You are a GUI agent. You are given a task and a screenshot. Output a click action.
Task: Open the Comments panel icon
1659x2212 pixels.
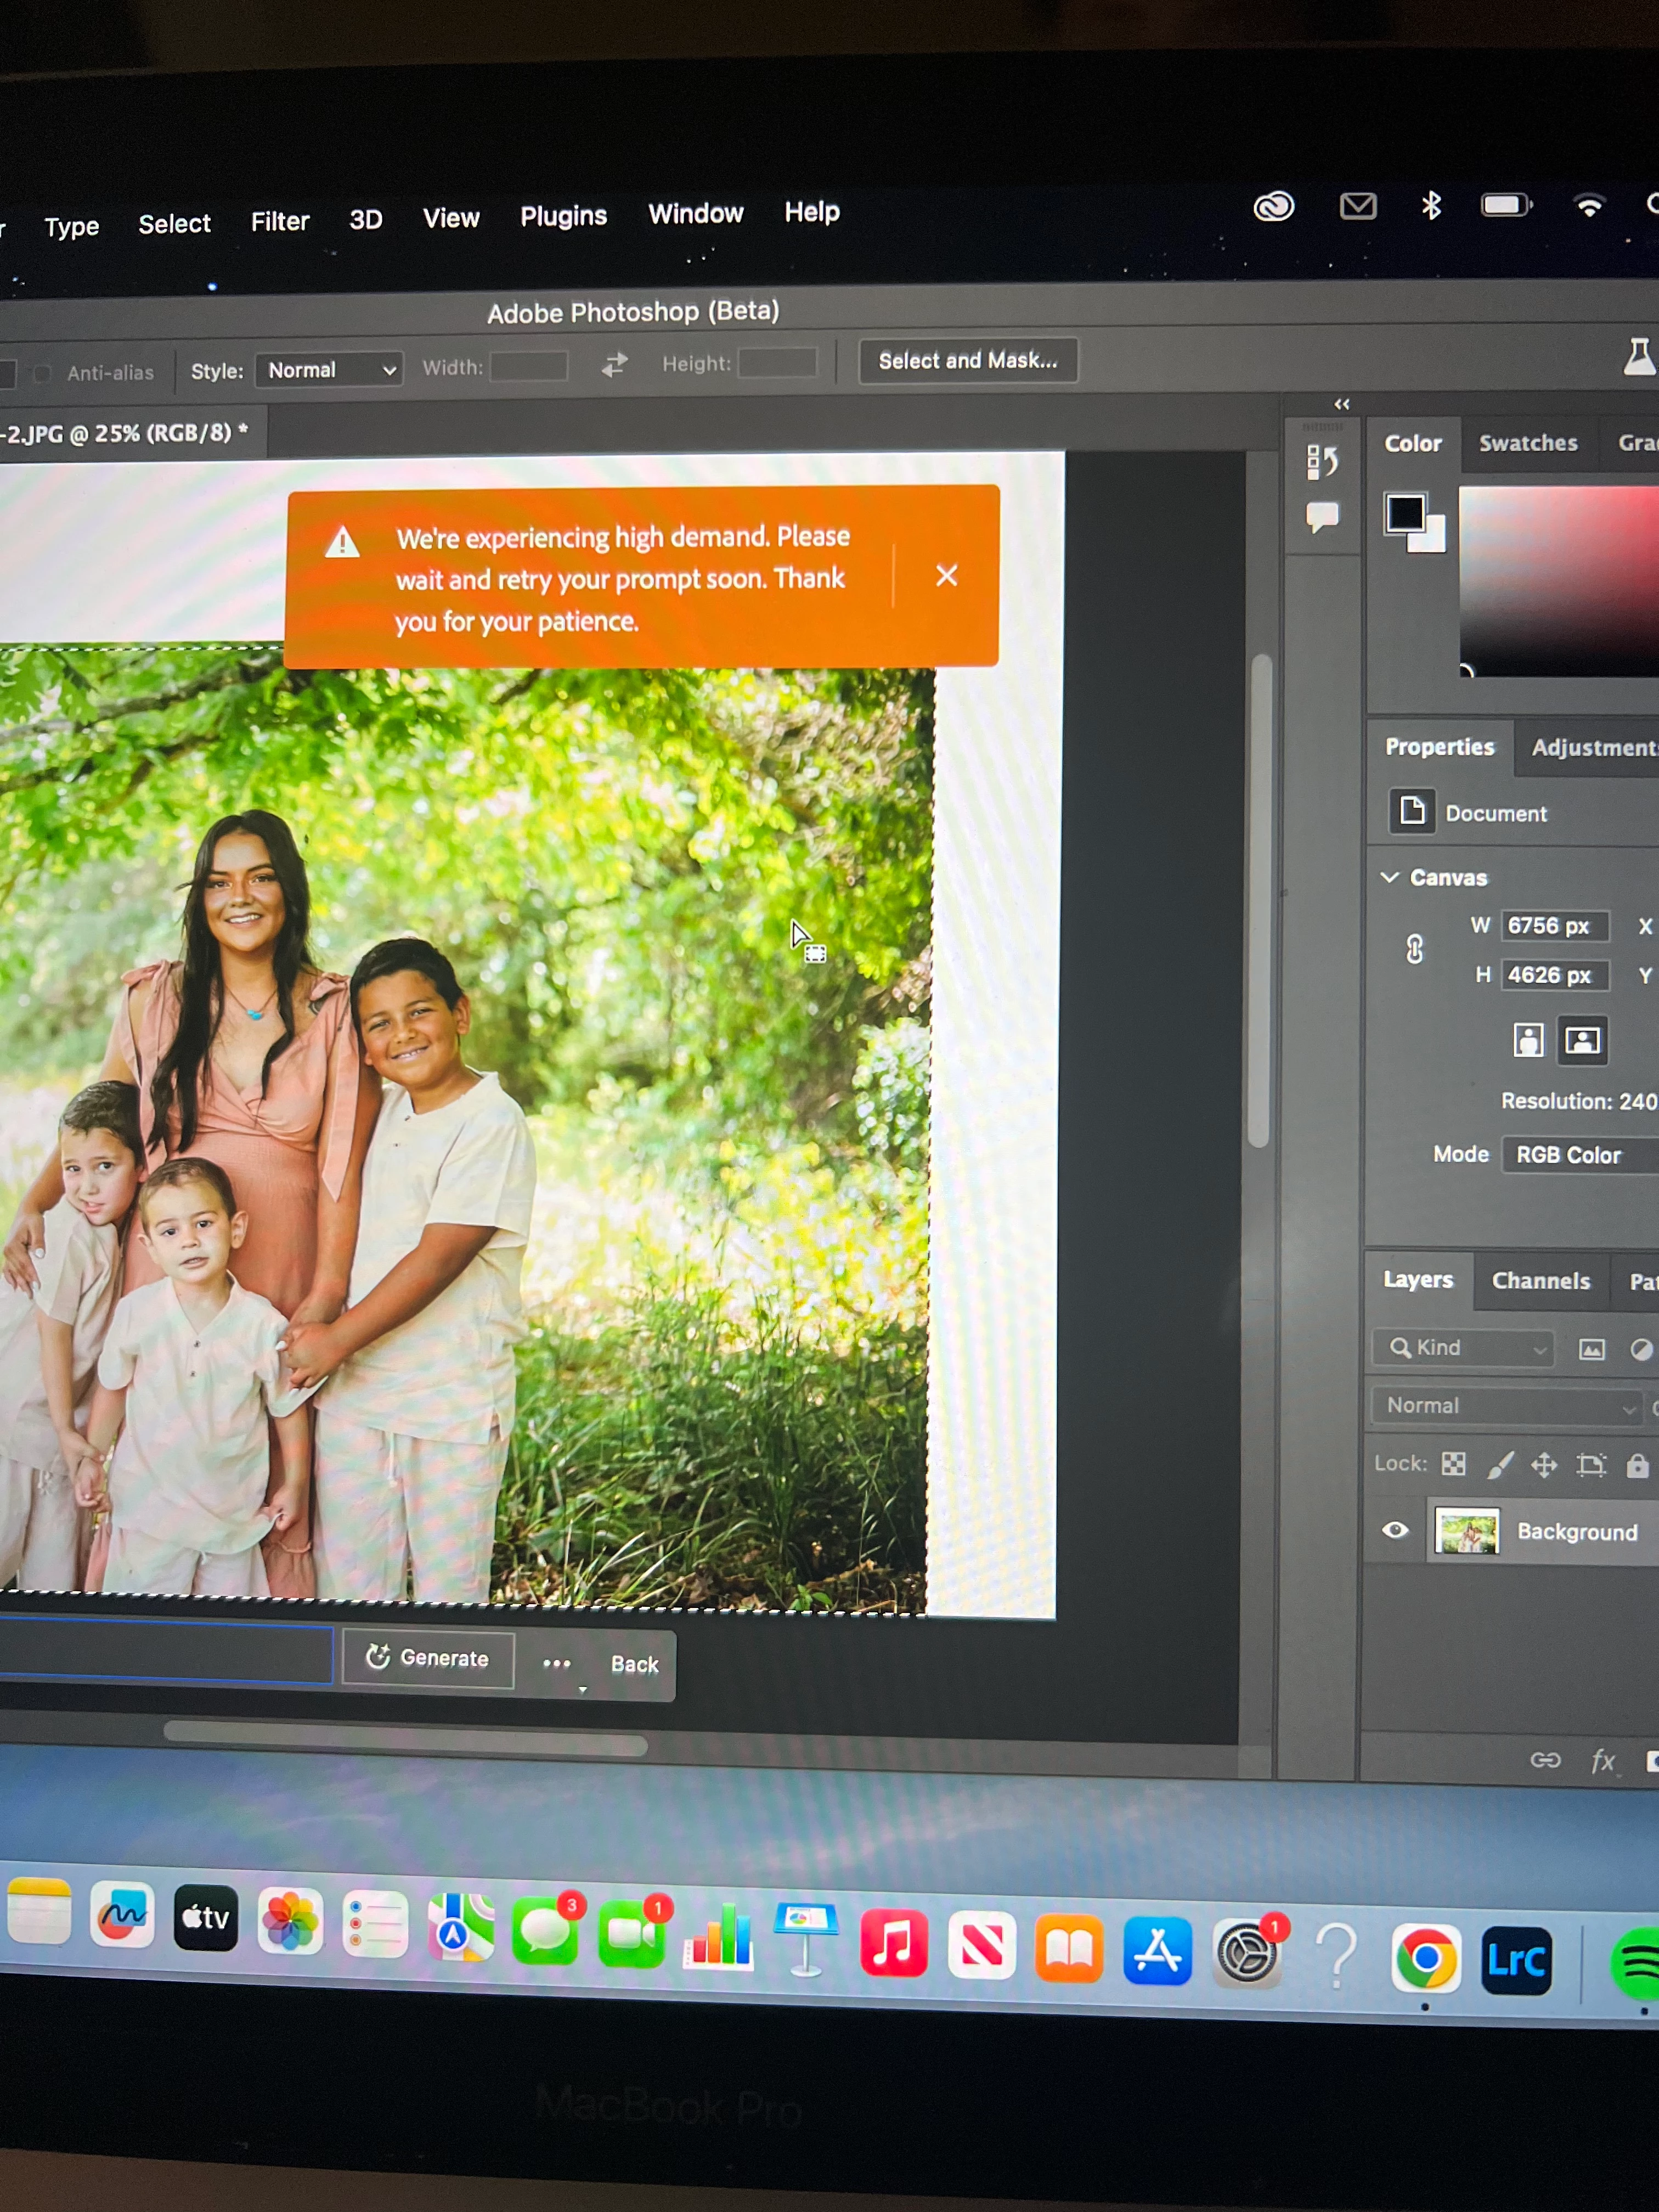point(1321,517)
